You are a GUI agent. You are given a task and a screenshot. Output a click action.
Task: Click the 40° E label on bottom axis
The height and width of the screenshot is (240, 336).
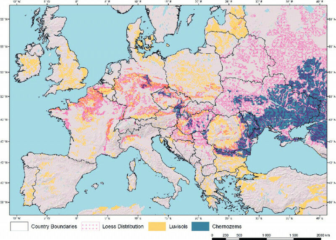pyautogui.click(x=320, y=218)
